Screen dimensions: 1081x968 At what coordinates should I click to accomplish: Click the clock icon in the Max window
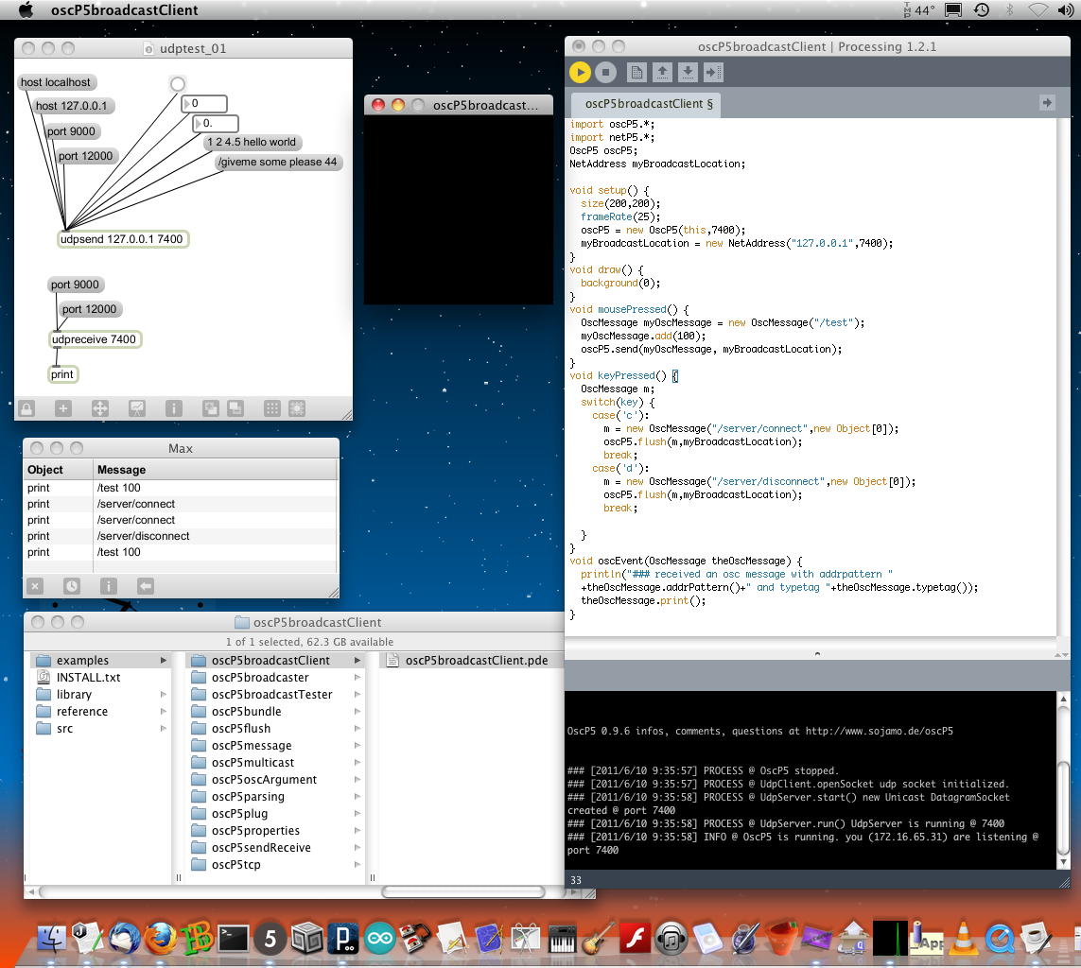click(71, 586)
